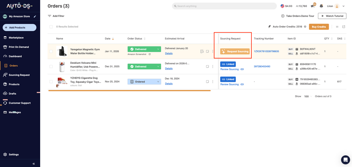The height and width of the screenshot is (167, 352).
Task: Expand the Delivered status dropdown for Deskium Volcano
Action: tap(159, 66)
